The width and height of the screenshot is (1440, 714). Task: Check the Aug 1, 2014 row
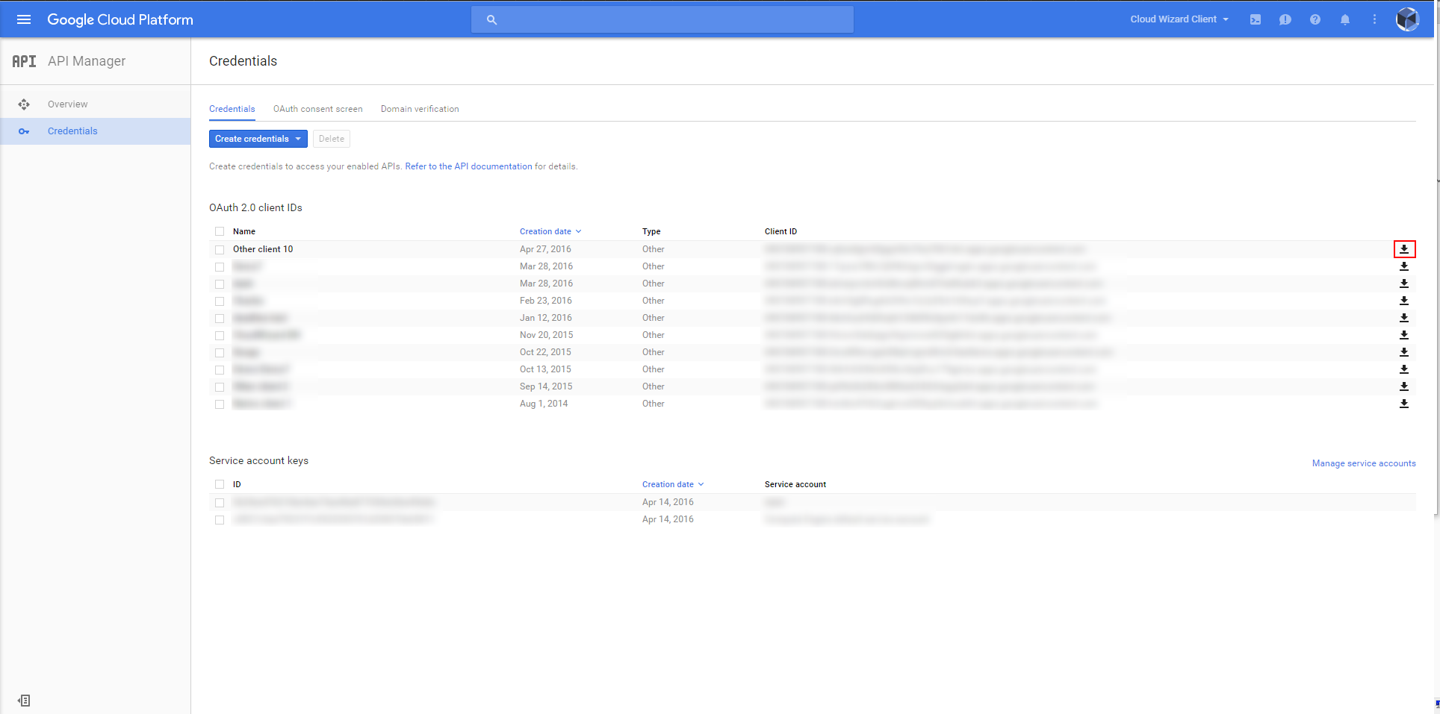(x=220, y=404)
